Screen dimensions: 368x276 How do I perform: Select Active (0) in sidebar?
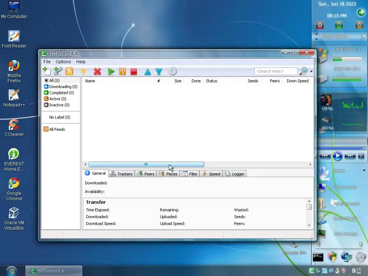coord(55,99)
